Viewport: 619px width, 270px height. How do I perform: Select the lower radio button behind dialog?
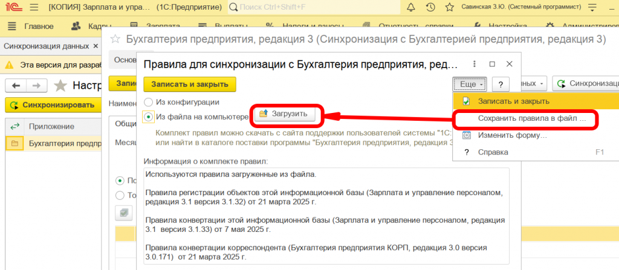click(x=119, y=195)
